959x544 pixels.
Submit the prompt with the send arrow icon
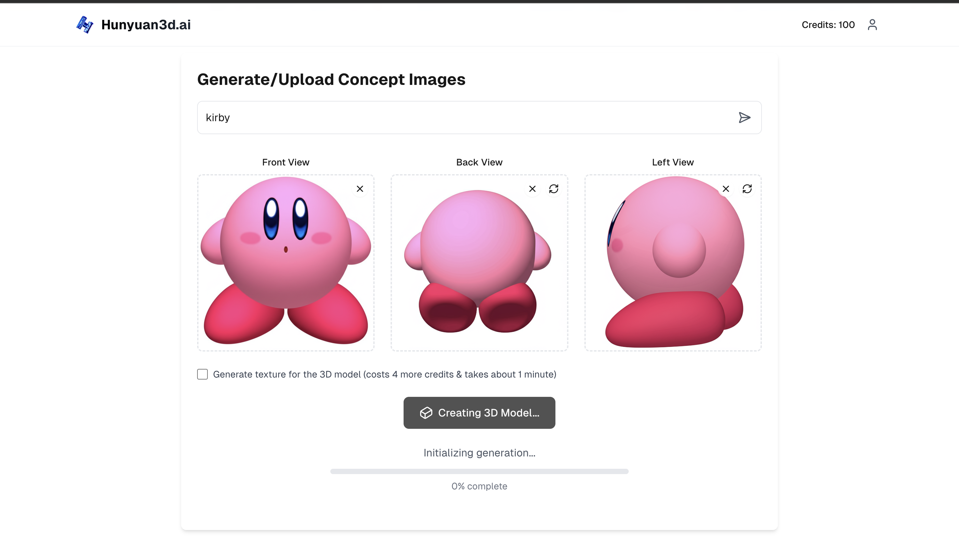click(x=744, y=117)
